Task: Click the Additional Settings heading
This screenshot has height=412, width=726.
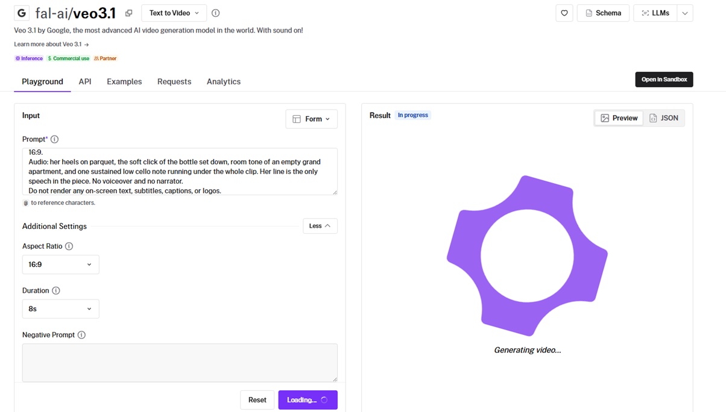Action: click(54, 226)
